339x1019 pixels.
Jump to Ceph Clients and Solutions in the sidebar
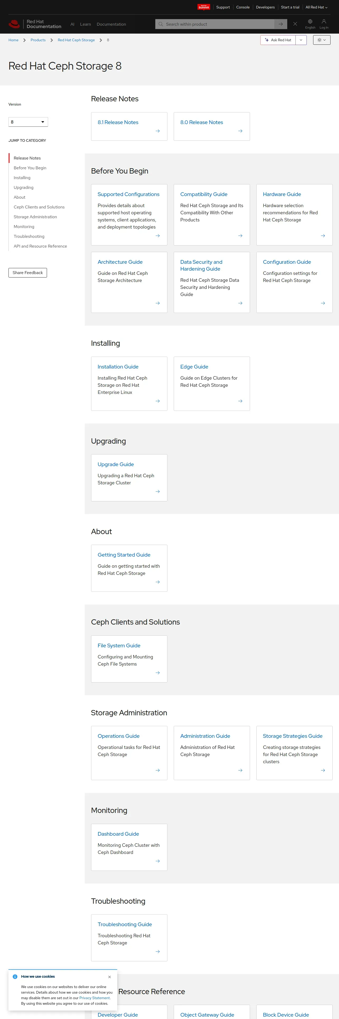39,207
